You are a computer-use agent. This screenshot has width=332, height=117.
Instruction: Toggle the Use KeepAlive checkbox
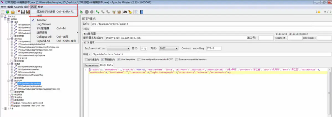[119, 59]
